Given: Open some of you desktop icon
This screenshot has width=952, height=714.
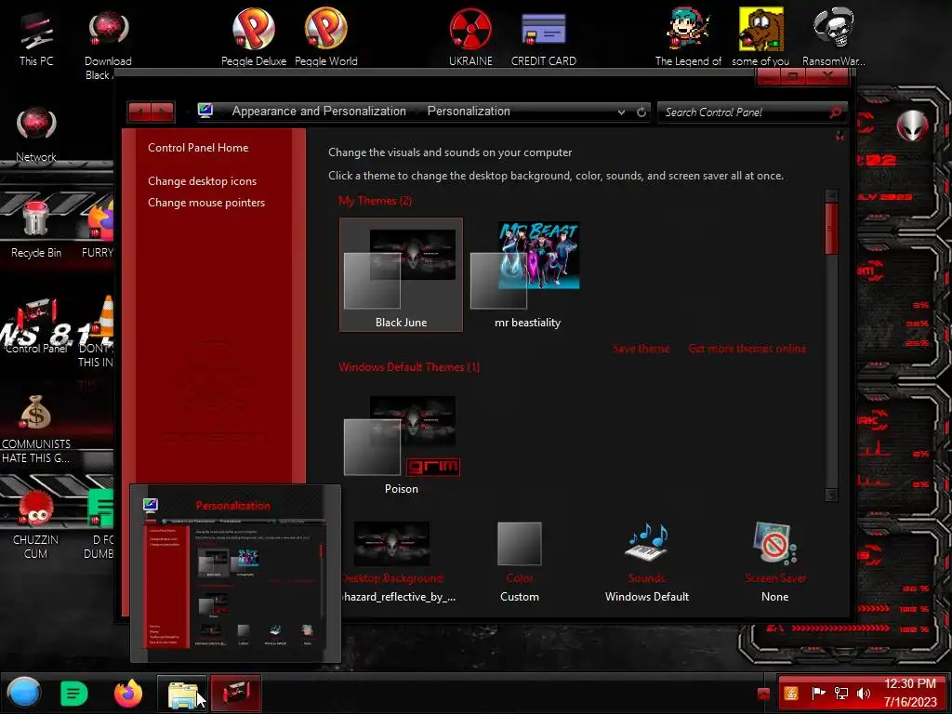Looking at the screenshot, I should click(760, 36).
